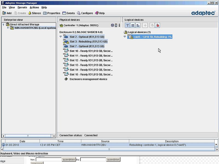Click the controller temperature thermometer icon
Screen dimensions: 219x164
(x=119, y=25)
